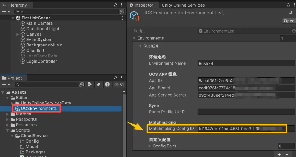Screen dimensions: 296x157
Task: Switch to the Hierarchy tab
Action: [16, 5]
